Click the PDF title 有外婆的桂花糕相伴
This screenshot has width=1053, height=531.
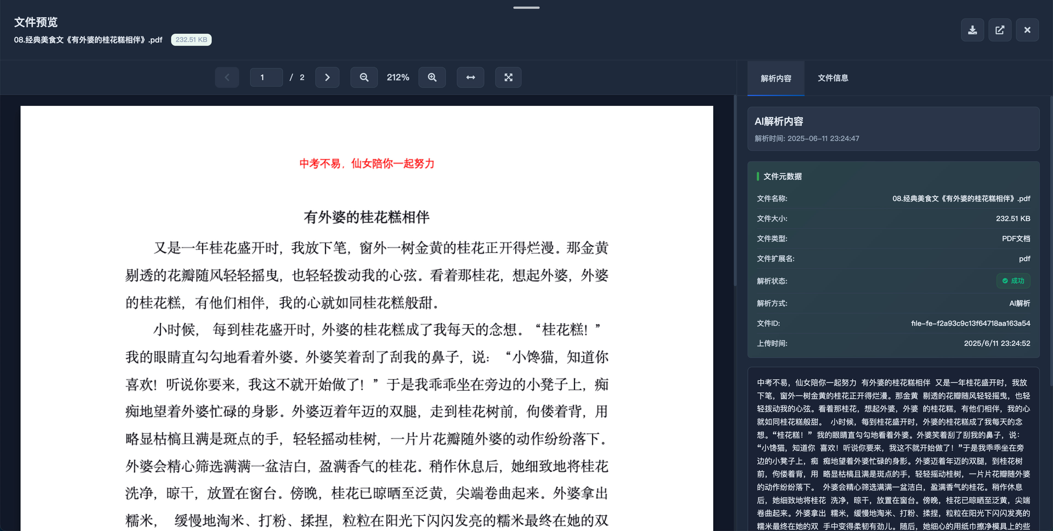[367, 217]
